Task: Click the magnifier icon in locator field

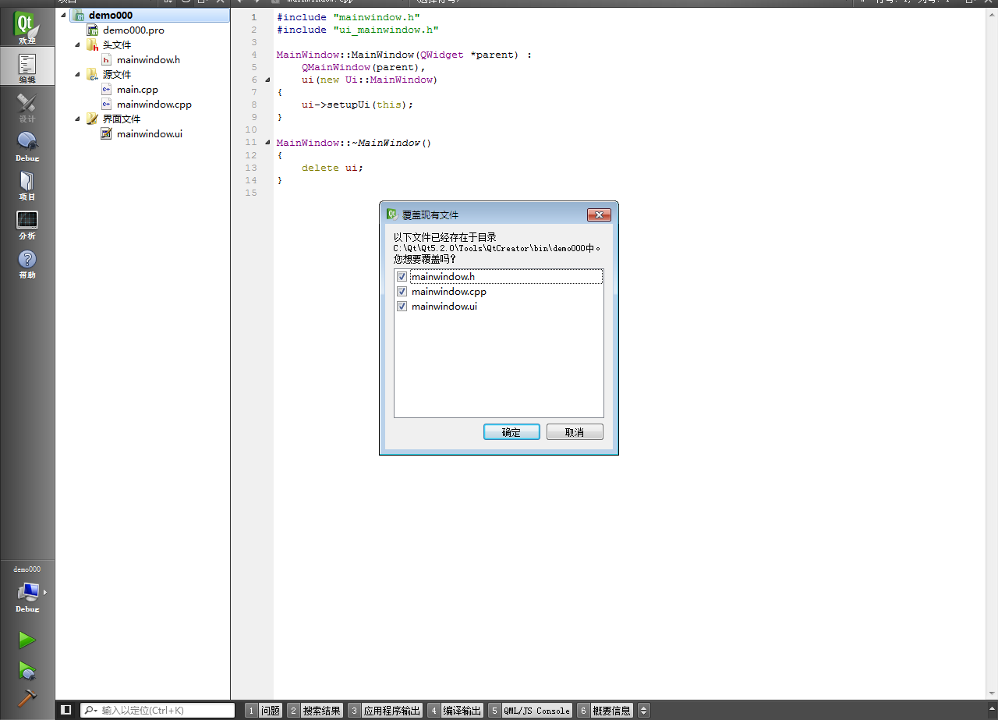Action: 91,711
